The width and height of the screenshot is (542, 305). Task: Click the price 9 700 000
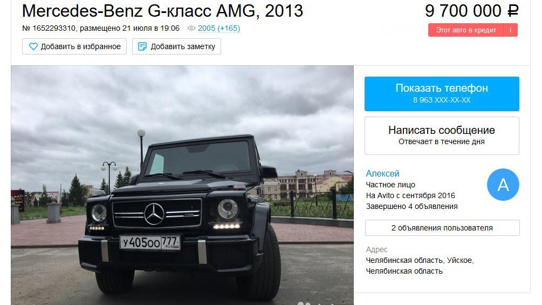463,11
